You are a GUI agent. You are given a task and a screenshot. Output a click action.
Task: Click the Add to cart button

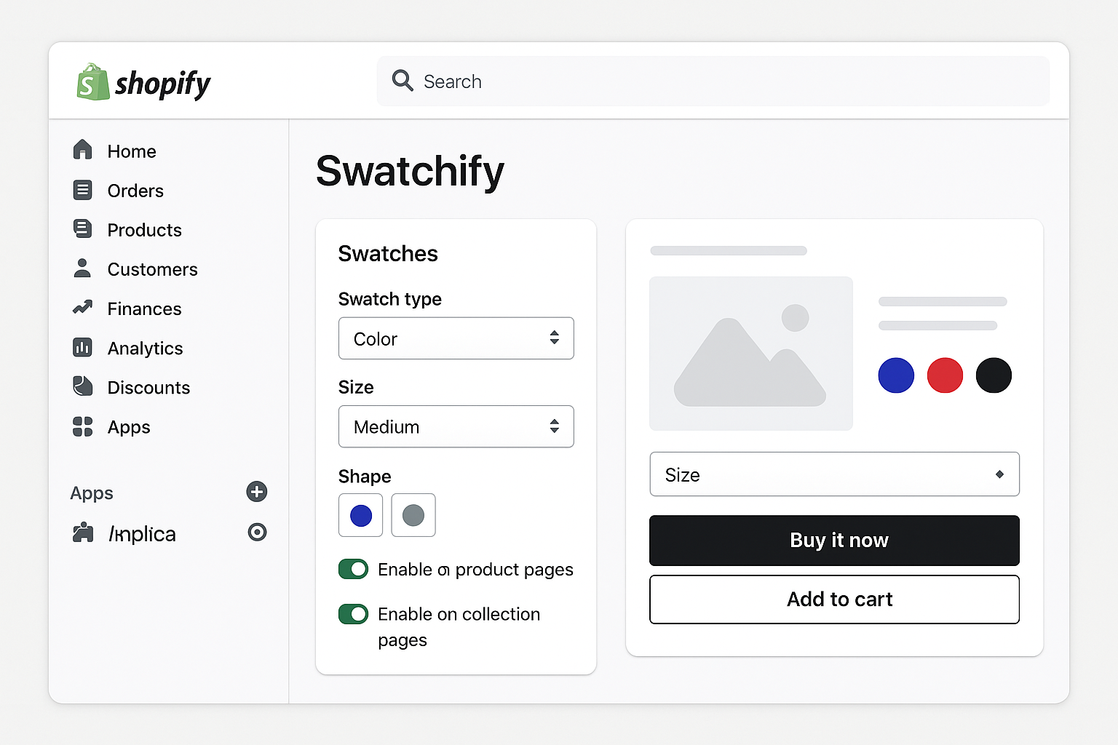click(x=834, y=599)
